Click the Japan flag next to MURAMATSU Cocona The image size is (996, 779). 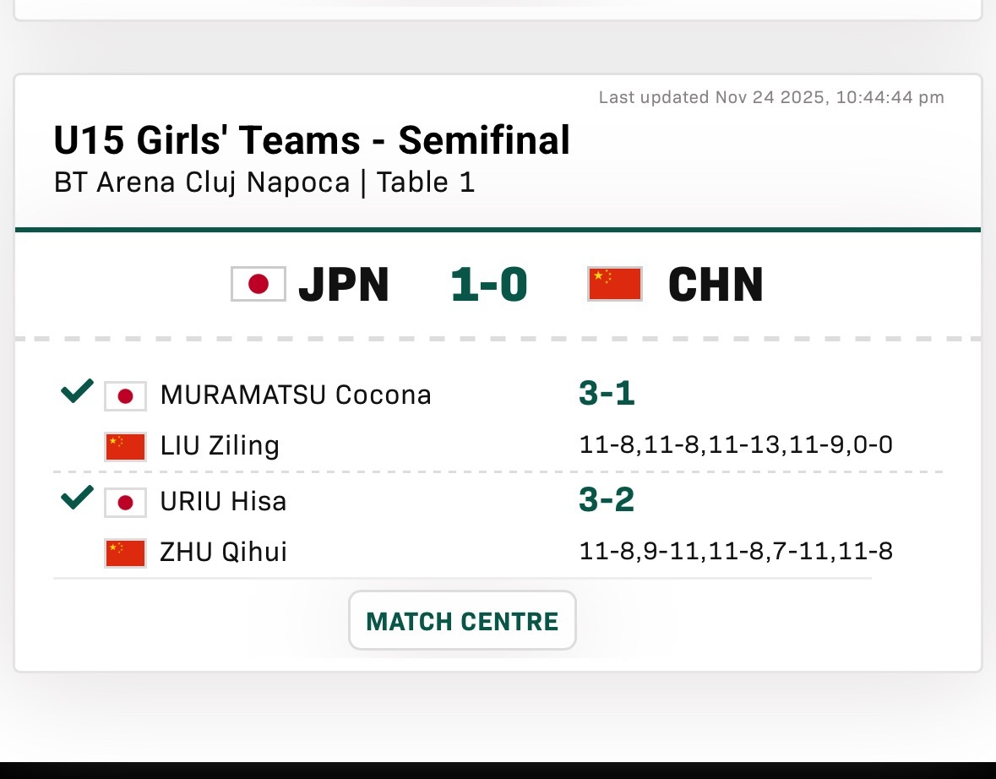125,395
